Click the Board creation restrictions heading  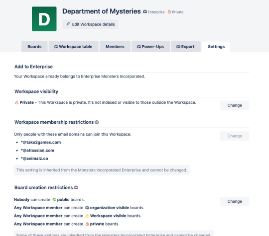coord(43,187)
